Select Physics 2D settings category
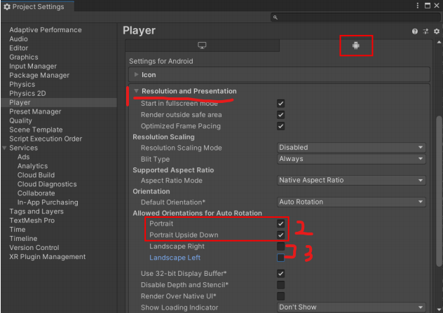 (x=27, y=93)
